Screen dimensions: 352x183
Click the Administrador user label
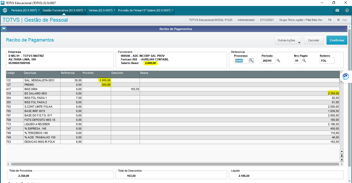(x=246, y=20)
